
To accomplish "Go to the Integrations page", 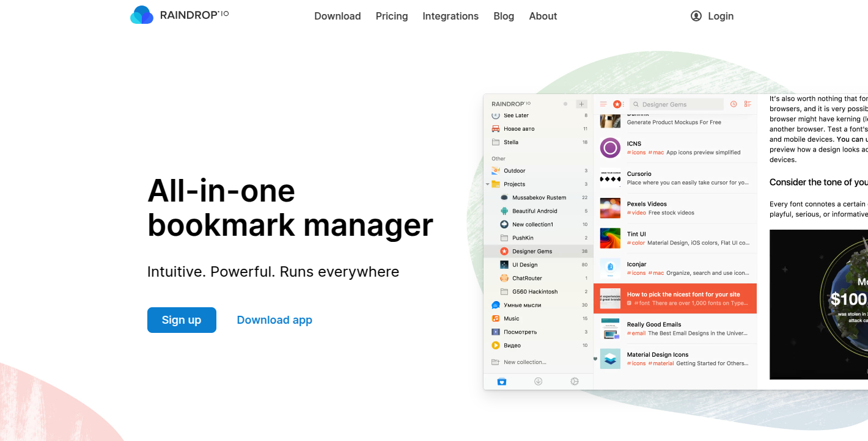I will pos(451,16).
